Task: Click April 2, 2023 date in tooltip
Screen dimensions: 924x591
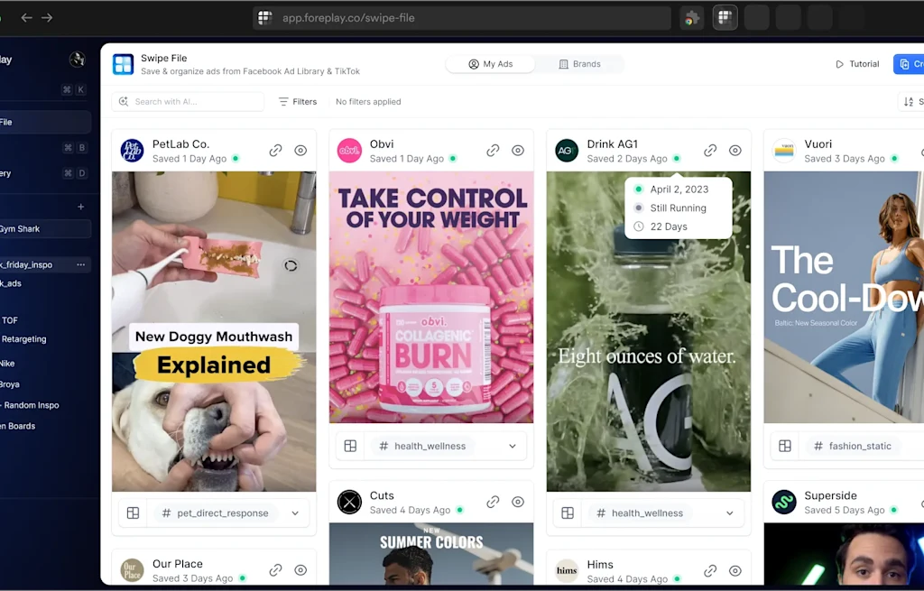Action: coord(679,189)
